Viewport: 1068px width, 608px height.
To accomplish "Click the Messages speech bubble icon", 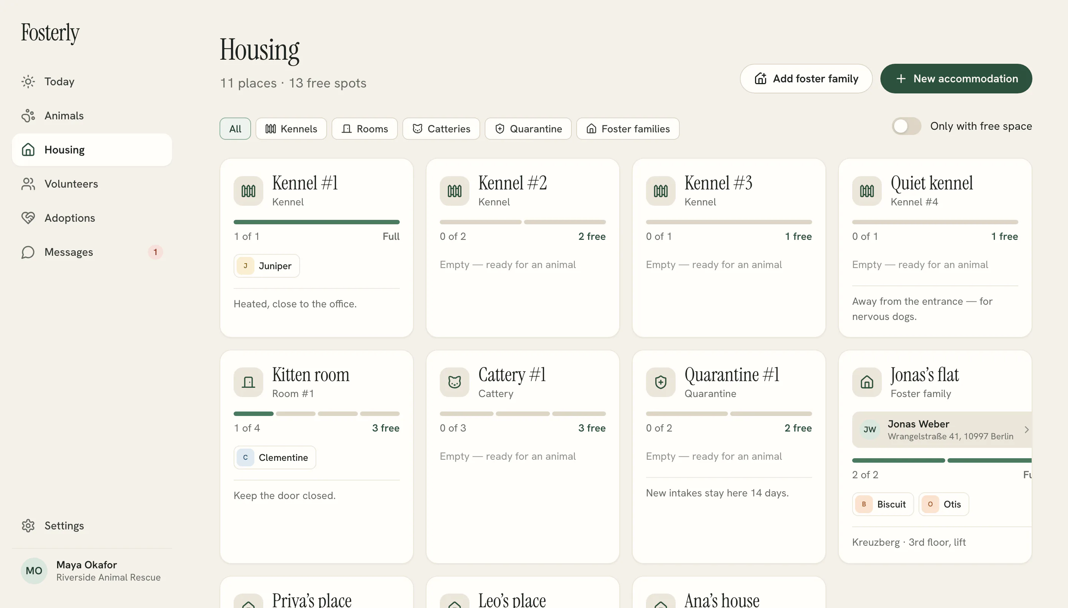I will click(28, 252).
